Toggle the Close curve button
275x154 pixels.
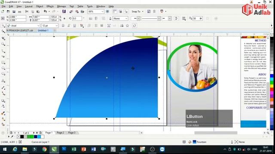click(176, 18)
